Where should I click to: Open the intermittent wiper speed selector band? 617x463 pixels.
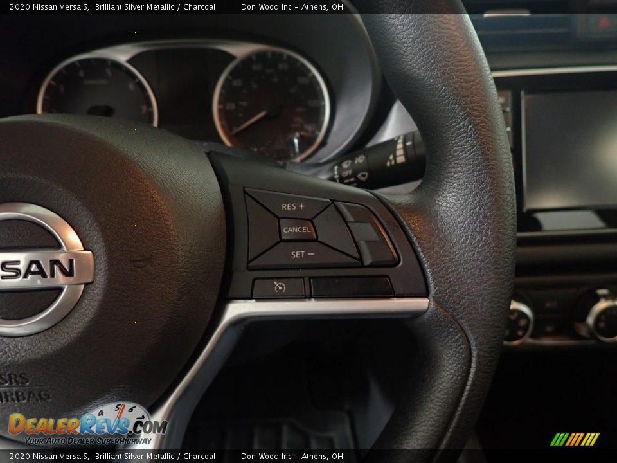400,149
